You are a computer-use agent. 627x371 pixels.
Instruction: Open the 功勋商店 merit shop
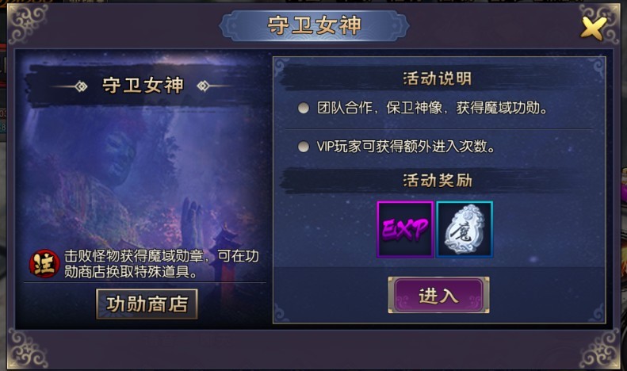pos(147,304)
